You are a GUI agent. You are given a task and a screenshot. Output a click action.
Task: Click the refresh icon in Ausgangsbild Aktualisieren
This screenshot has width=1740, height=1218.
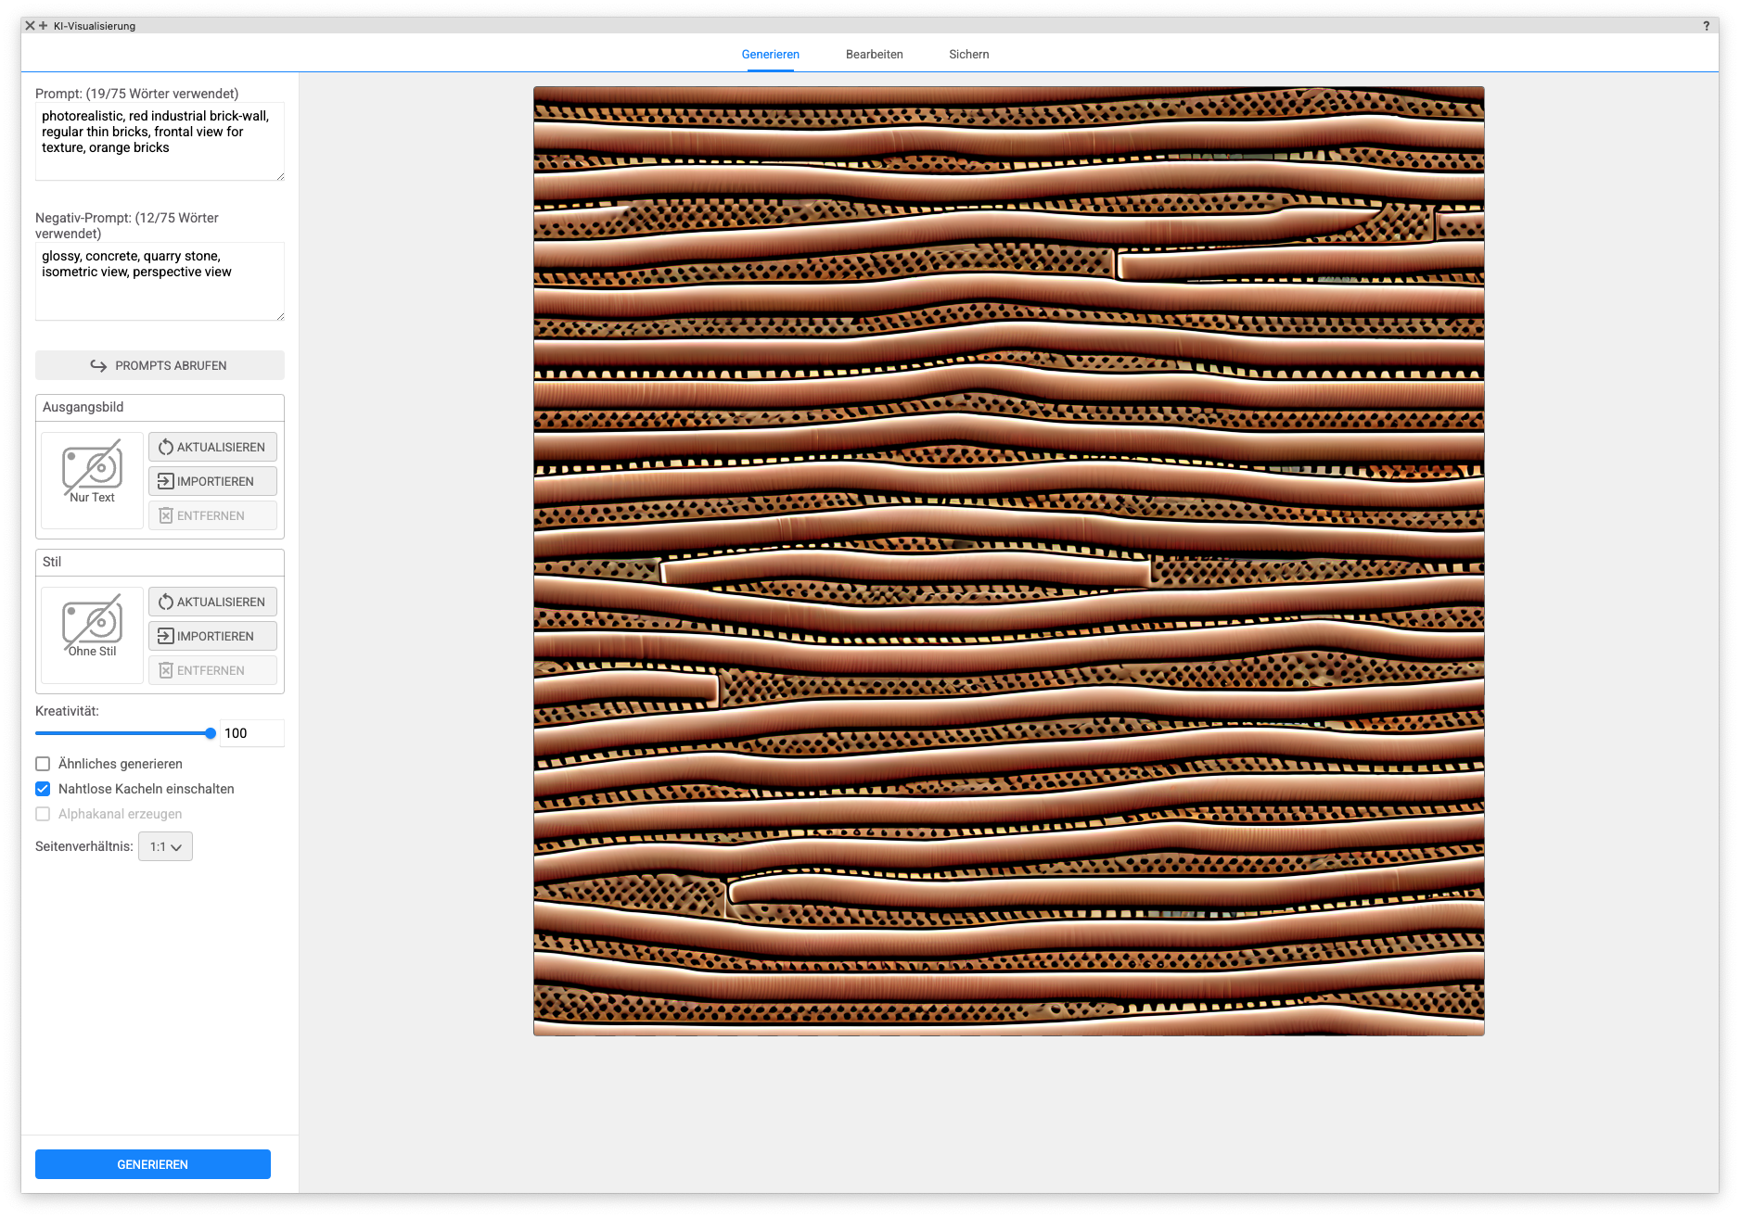click(165, 448)
